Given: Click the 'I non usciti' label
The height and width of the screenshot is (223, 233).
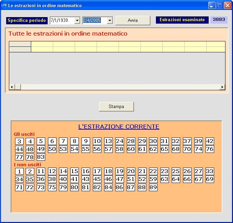Looking at the screenshot, I should [x=27, y=165].
